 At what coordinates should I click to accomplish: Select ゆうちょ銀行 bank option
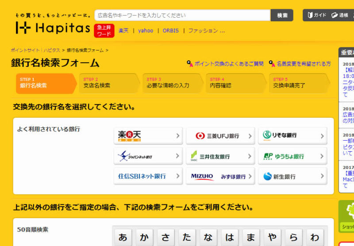pyautogui.click(x=292, y=156)
